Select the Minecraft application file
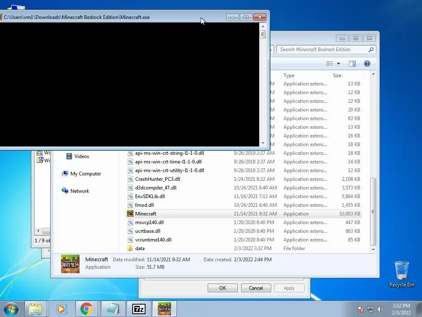422x317 pixels. tap(244, 214)
